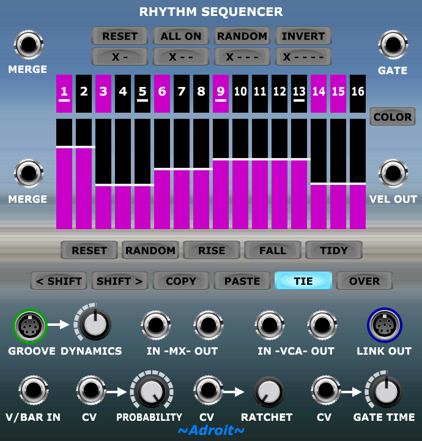Click the INVERT button
Viewport: 422px width, 441px height.
pos(303,36)
